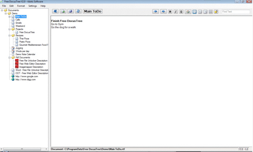Open the Demo Note Calendar item

(x=25, y=54)
